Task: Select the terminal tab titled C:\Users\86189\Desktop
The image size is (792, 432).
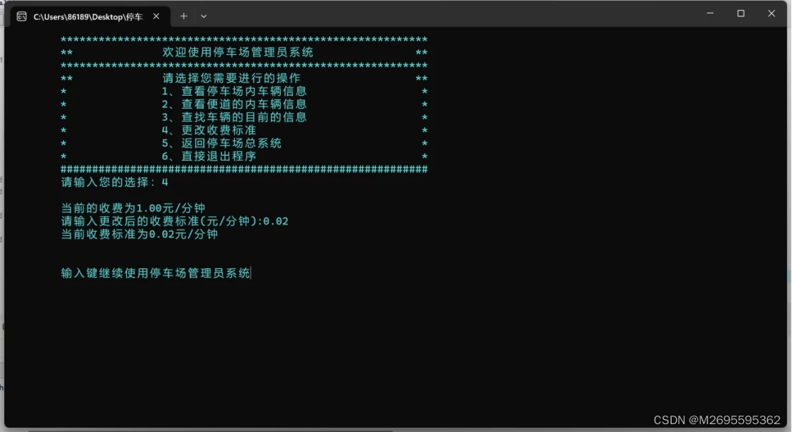Action: pyautogui.click(x=90, y=16)
